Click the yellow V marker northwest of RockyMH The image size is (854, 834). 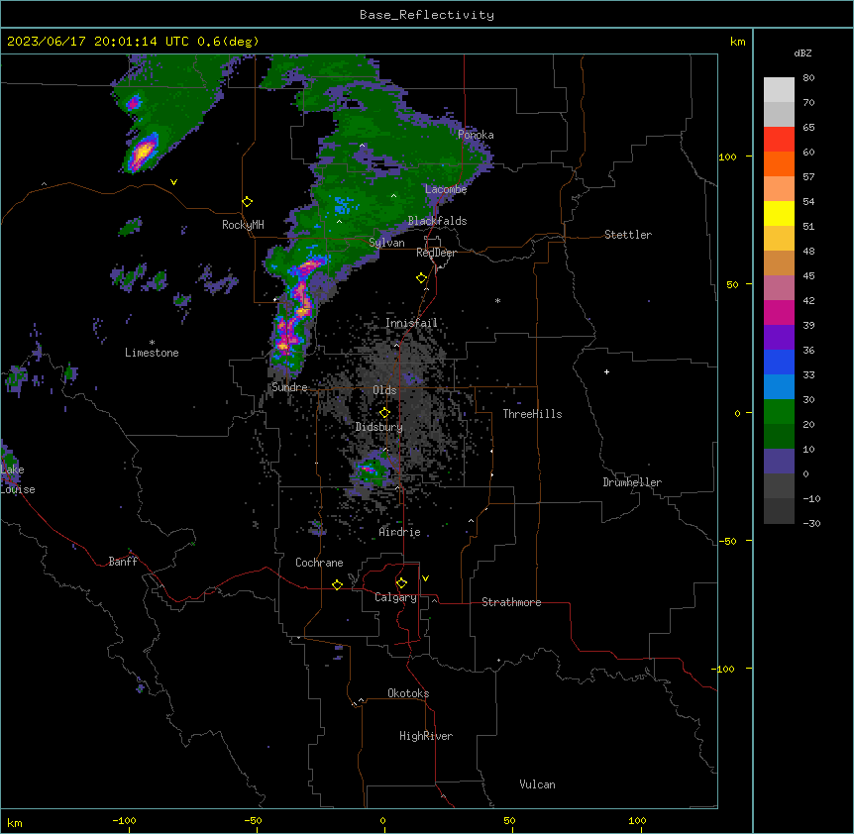pyautogui.click(x=173, y=182)
